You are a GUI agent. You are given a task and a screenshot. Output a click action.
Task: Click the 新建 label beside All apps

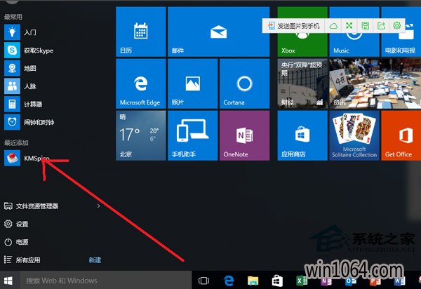pyautogui.click(x=95, y=260)
